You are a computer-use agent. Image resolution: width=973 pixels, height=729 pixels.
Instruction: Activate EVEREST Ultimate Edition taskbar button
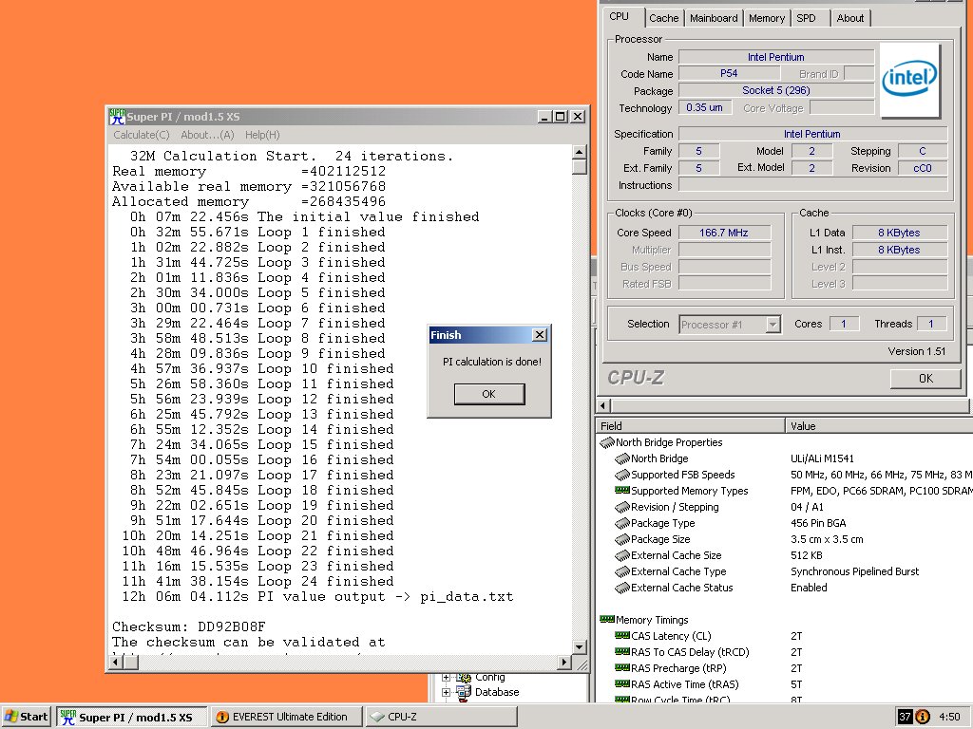pyautogui.click(x=285, y=717)
